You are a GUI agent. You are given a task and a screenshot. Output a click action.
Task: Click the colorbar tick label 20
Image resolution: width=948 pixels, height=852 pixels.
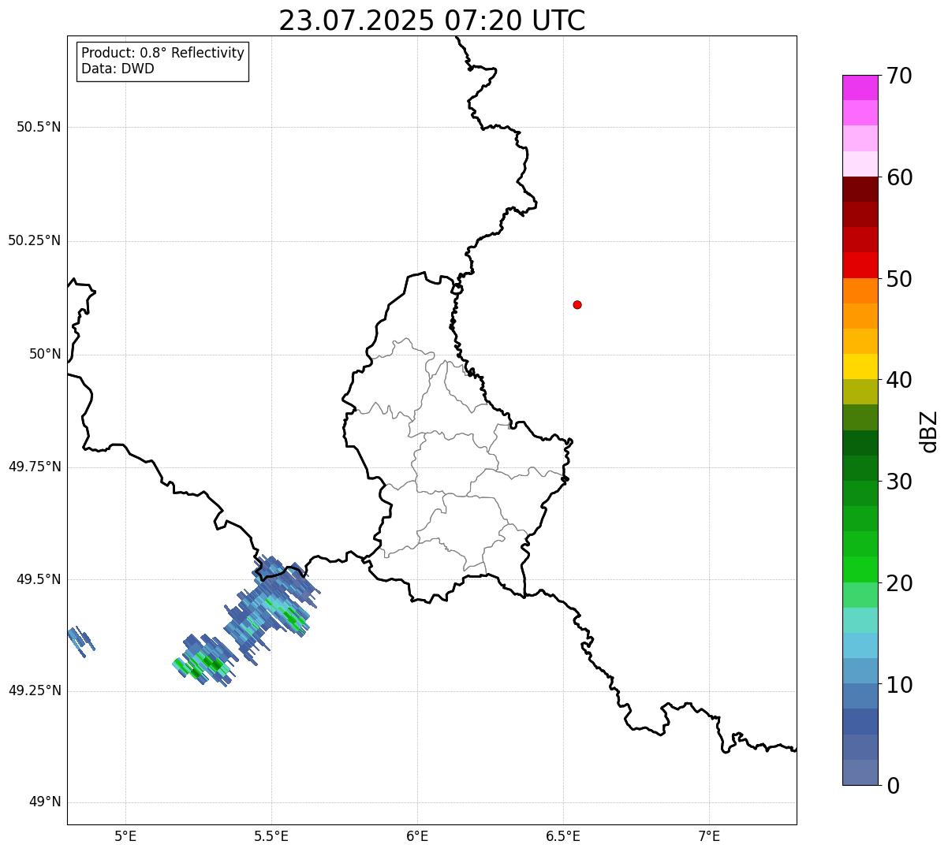pyautogui.click(x=899, y=583)
